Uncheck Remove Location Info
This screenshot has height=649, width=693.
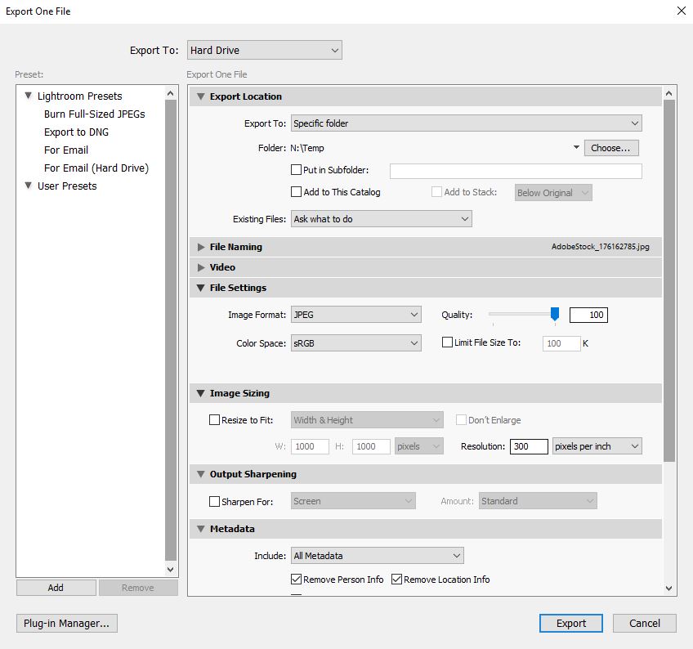coord(397,580)
